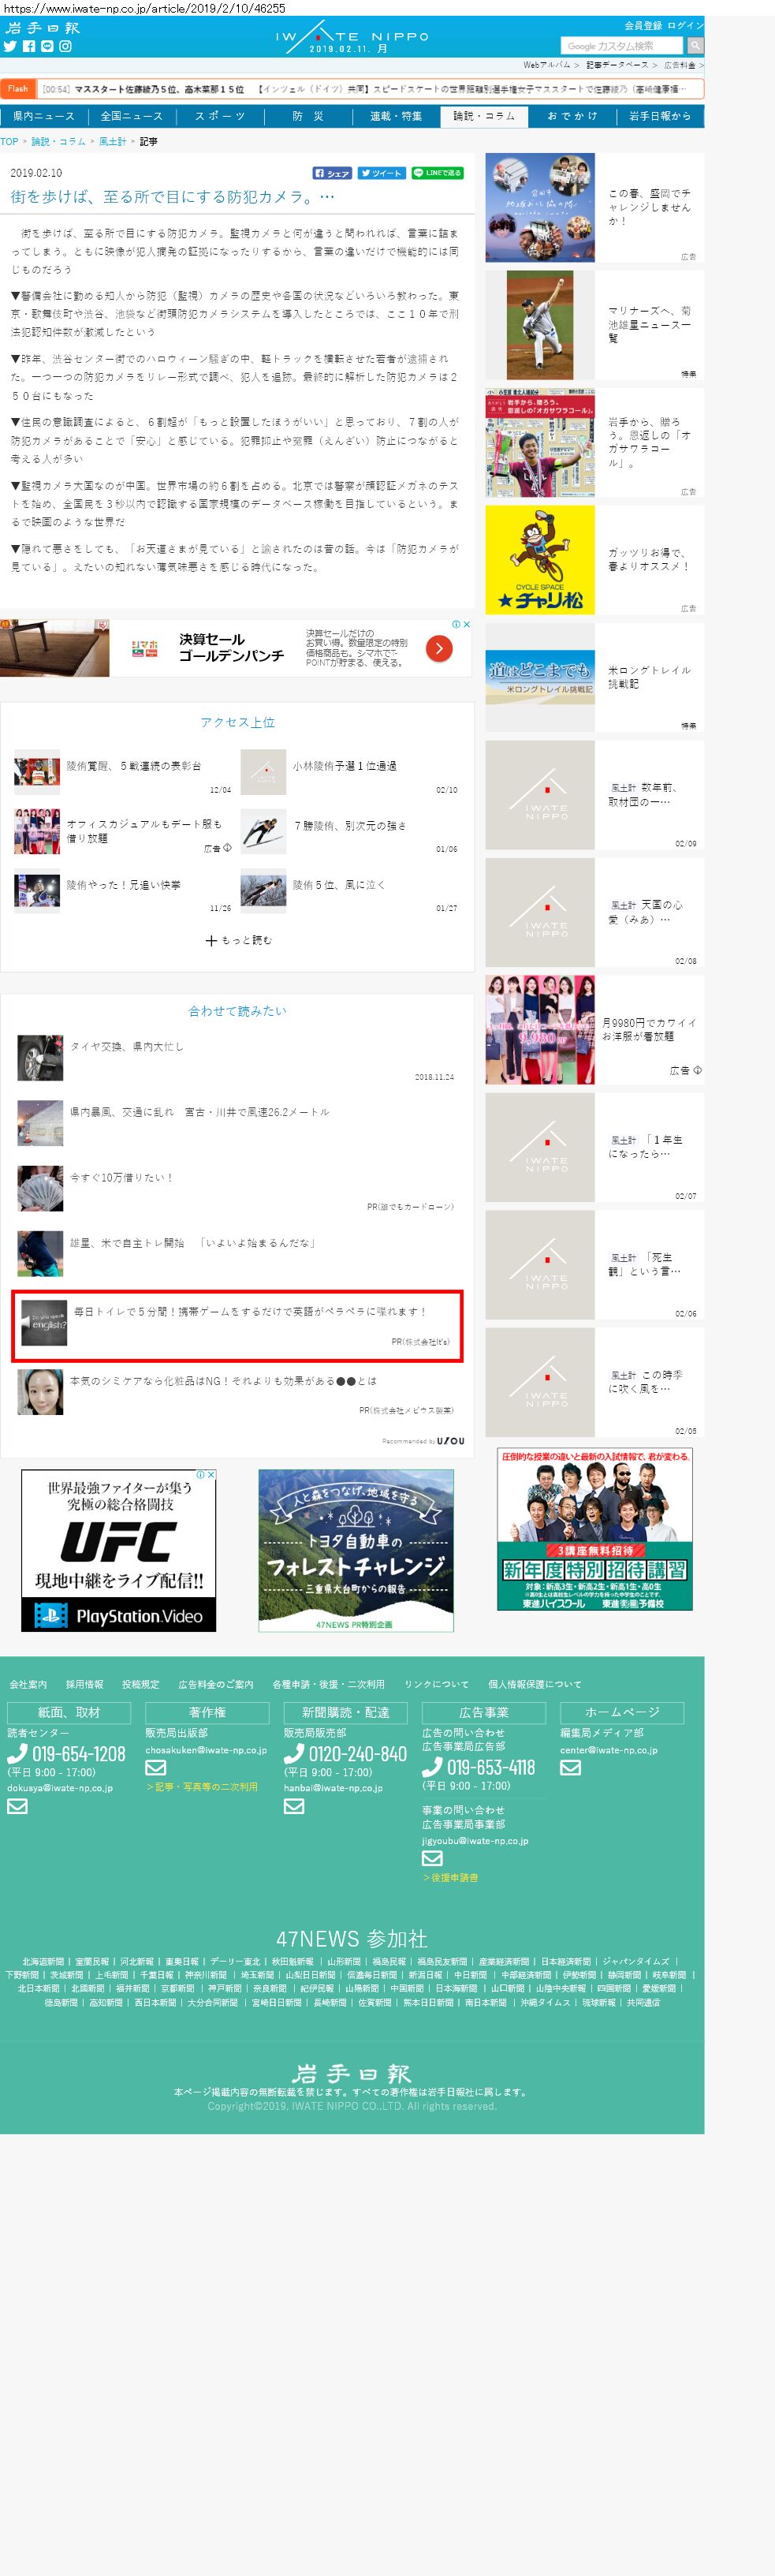The image size is (775, 2576).
Task: Open the Instagram icon in the header
Action: point(65,46)
